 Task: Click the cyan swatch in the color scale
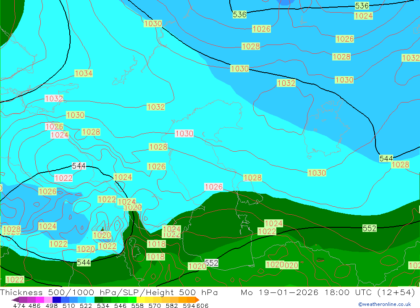90,300
